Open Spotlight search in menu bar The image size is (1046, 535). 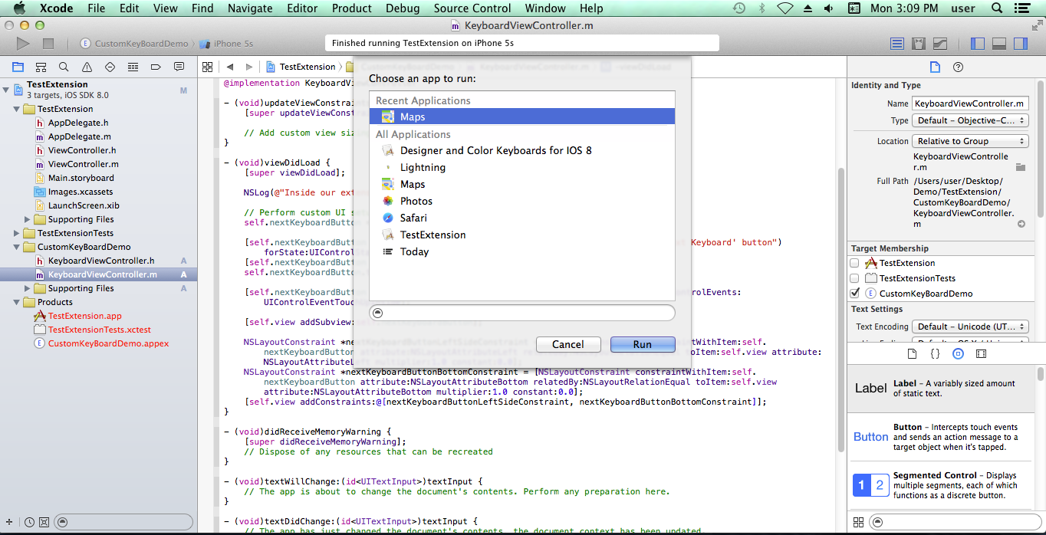click(997, 8)
